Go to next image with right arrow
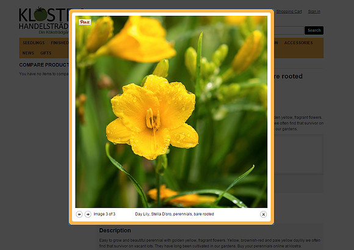The height and width of the screenshot is (250, 354). pyautogui.click(x=88, y=214)
